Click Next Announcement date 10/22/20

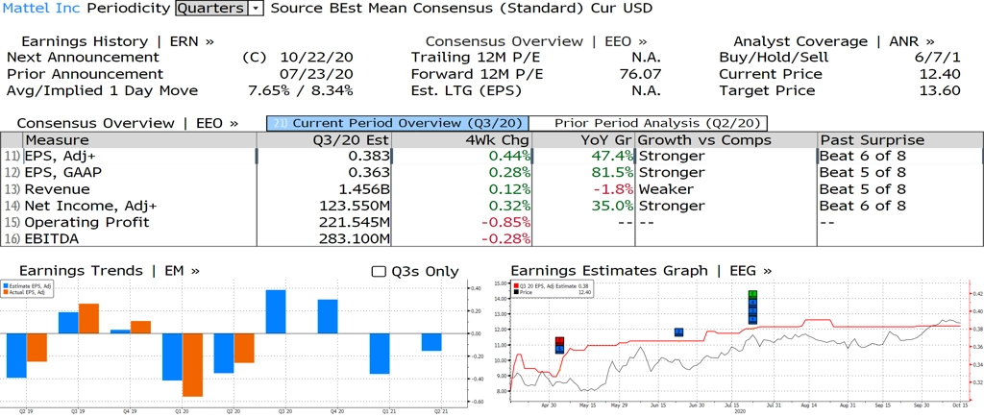(x=317, y=58)
